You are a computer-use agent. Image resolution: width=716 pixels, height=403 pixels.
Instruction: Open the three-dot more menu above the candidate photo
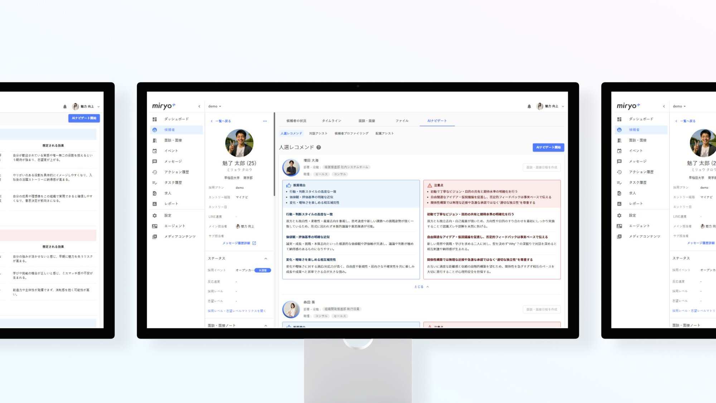265,121
